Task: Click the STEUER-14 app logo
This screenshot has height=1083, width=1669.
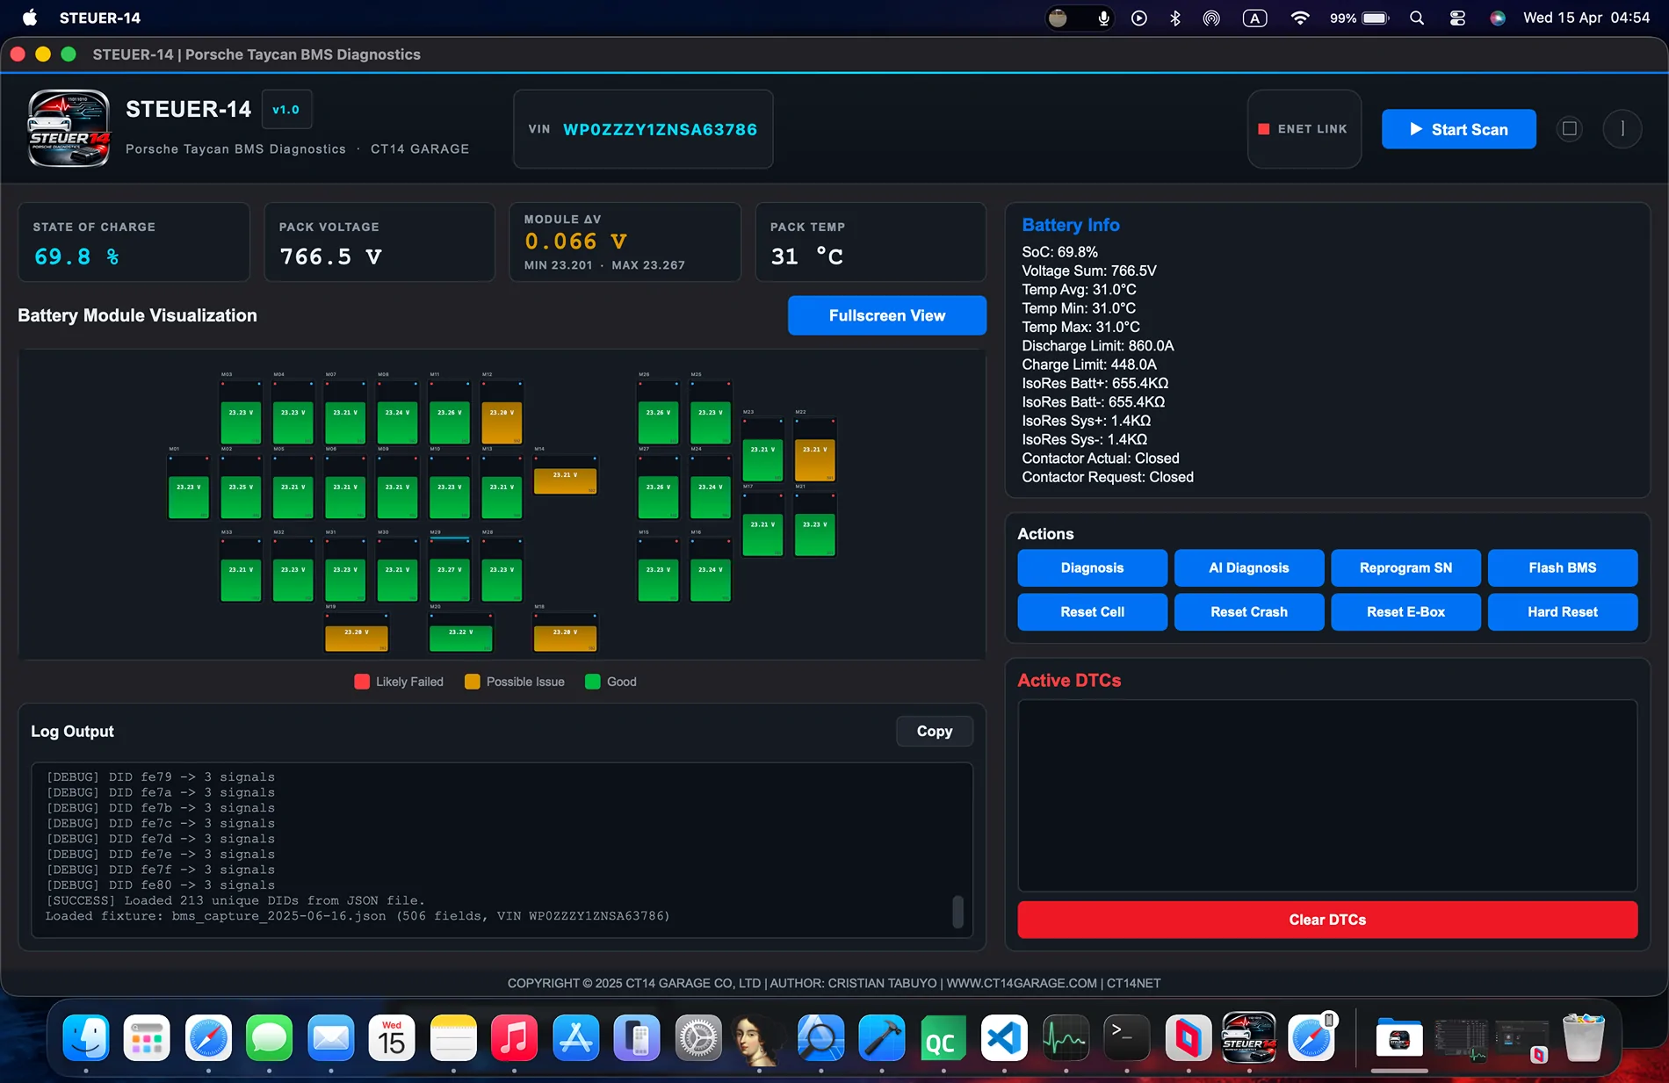Action: 69,128
